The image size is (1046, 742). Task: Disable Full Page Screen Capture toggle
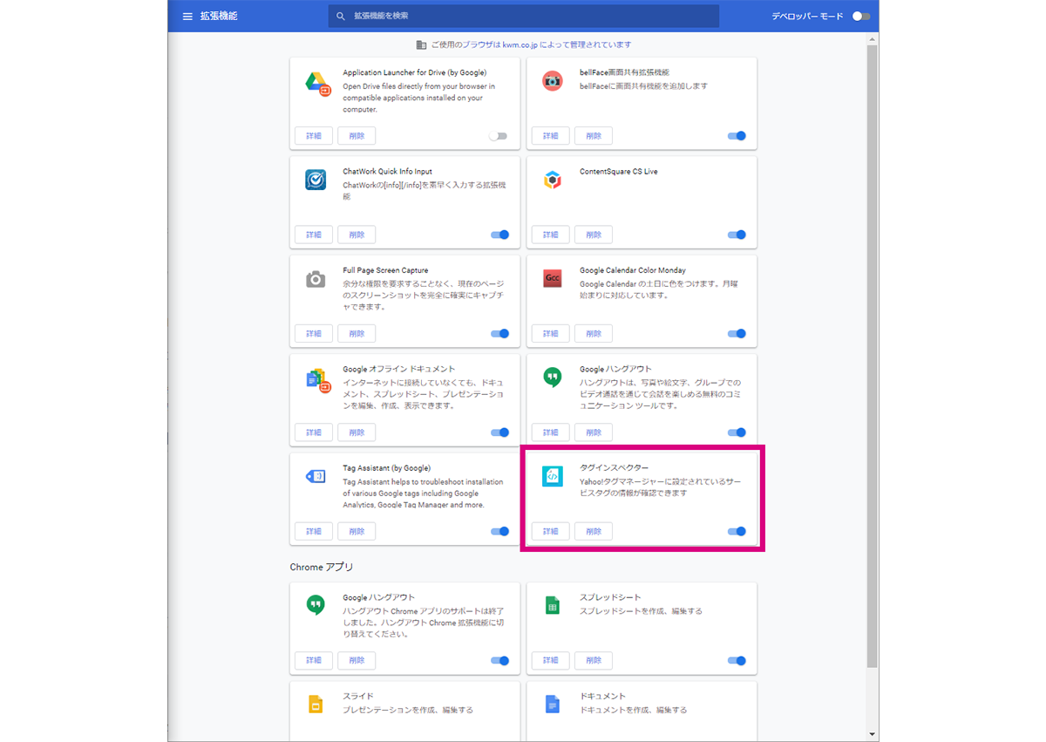click(499, 333)
